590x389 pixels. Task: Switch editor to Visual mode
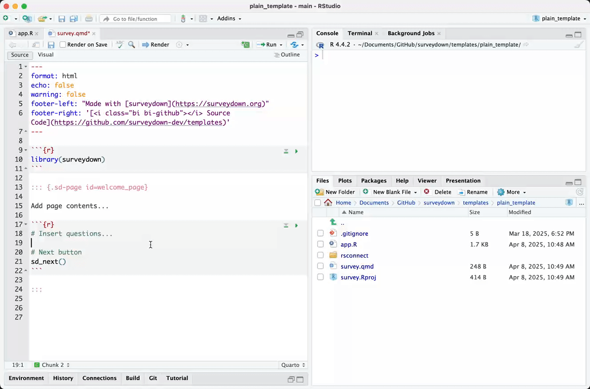pyautogui.click(x=46, y=55)
